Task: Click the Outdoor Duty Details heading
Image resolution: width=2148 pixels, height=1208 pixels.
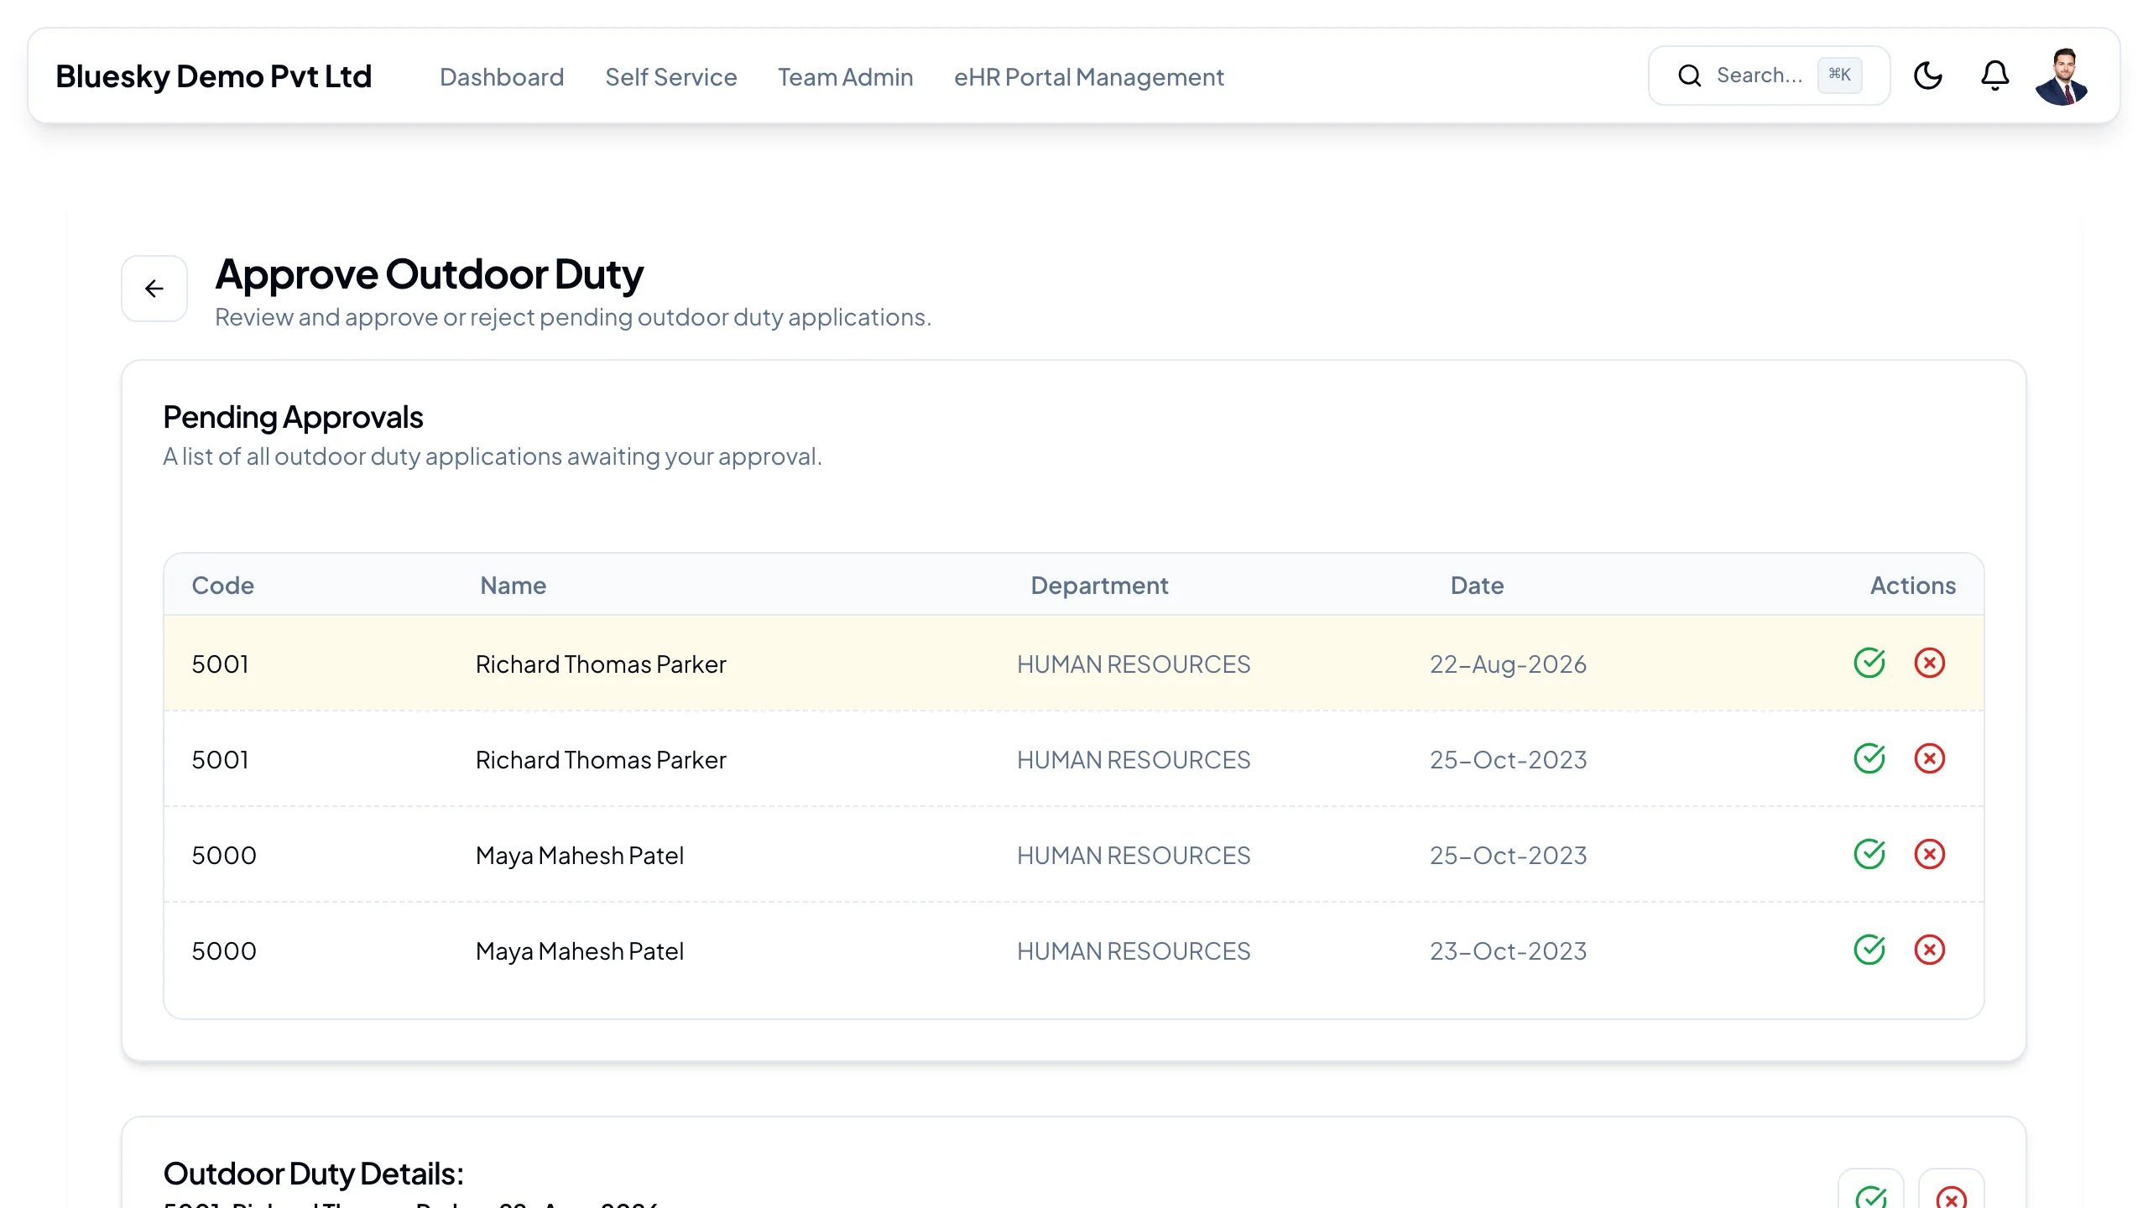Action: pyautogui.click(x=313, y=1173)
